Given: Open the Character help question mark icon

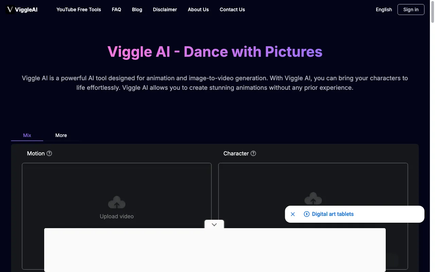Looking at the screenshot, I should click(253, 153).
